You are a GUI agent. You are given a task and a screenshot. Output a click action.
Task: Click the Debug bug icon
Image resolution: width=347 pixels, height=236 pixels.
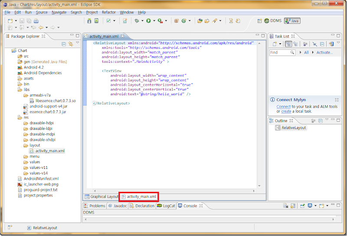click(x=137, y=21)
